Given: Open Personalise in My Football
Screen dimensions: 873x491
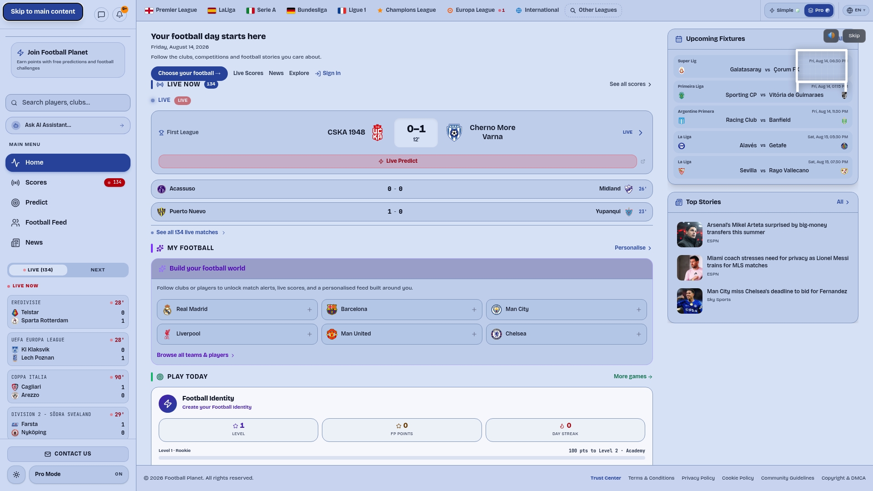Looking at the screenshot, I should point(633,248).
